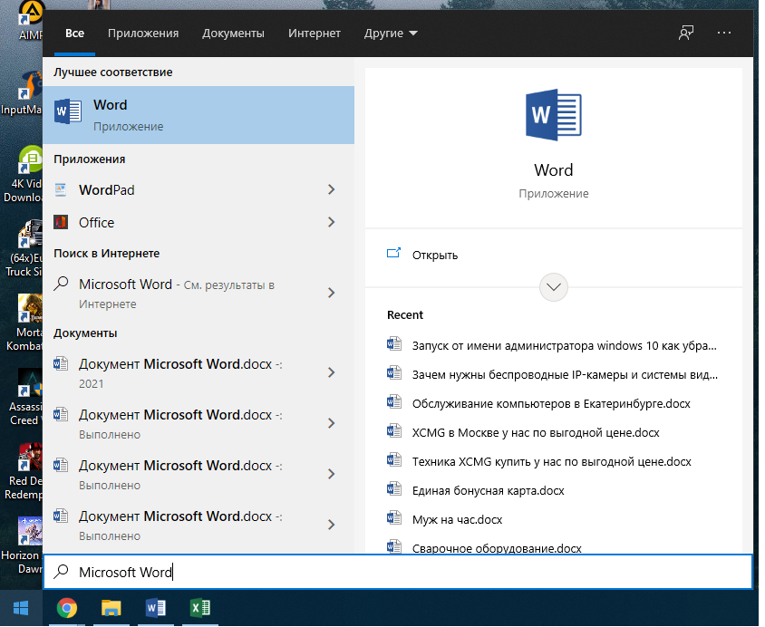The image size is (765, 627).
Task: Click the Windows Start button
Action: point(21,607)
